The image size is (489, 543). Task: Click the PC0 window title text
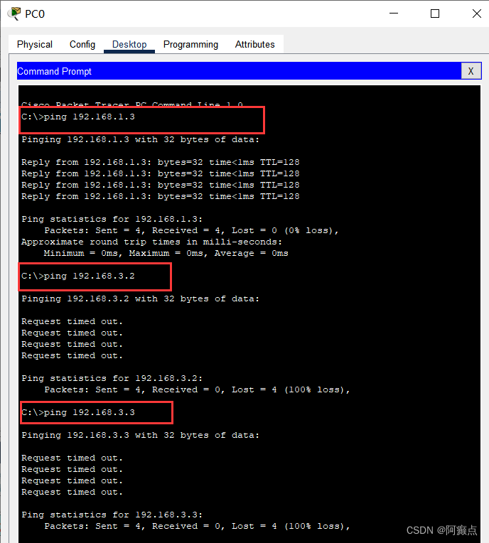pyautogui.click(x=35, y=14)
